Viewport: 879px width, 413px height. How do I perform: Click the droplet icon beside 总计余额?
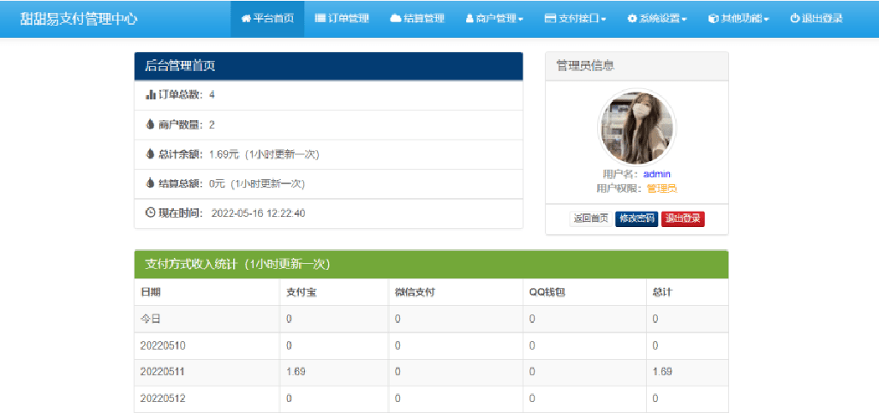point(150,153)
